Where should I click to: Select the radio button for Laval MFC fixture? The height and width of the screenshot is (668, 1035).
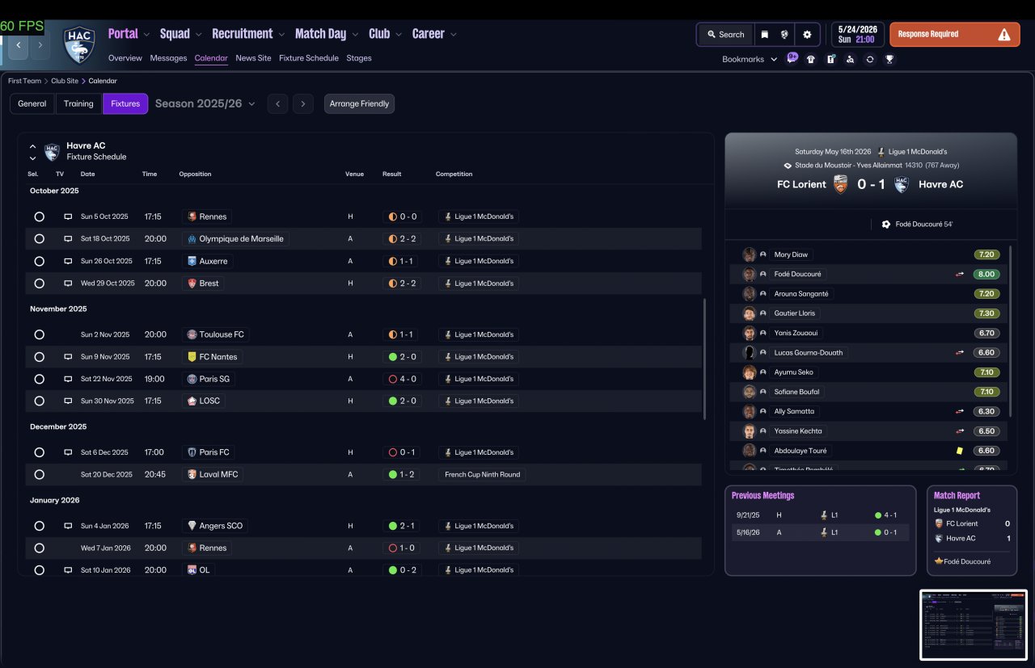coord(39,474)
